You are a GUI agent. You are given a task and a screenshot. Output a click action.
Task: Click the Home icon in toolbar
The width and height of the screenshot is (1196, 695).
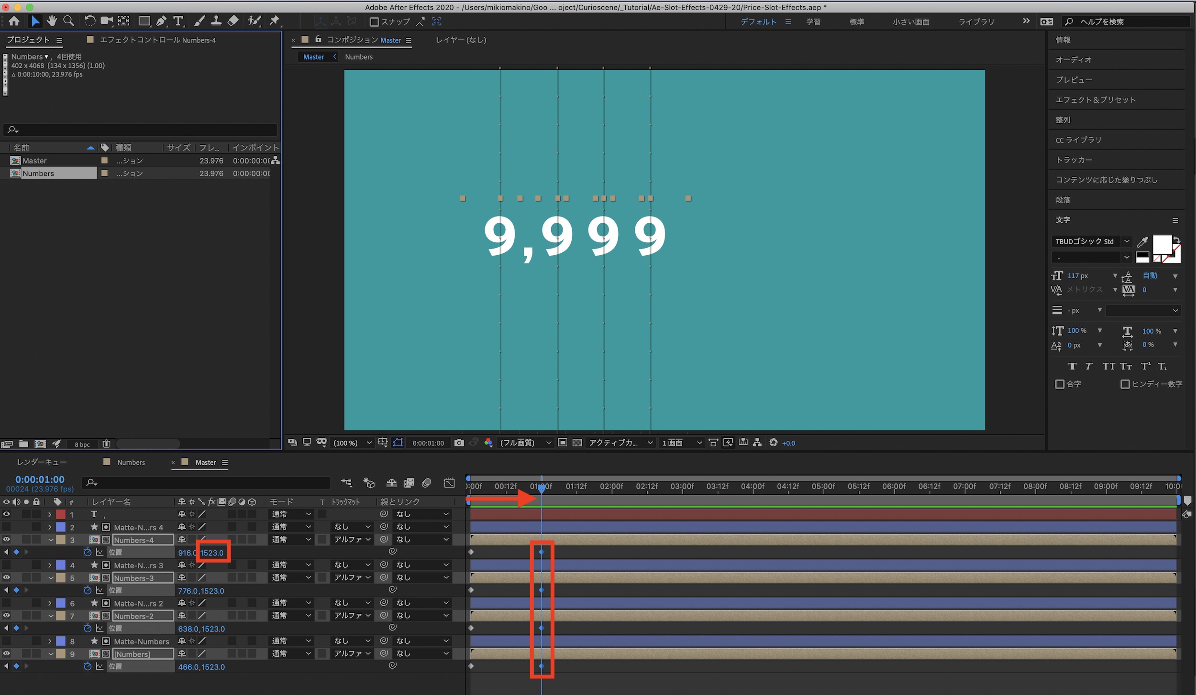point(14,21)
